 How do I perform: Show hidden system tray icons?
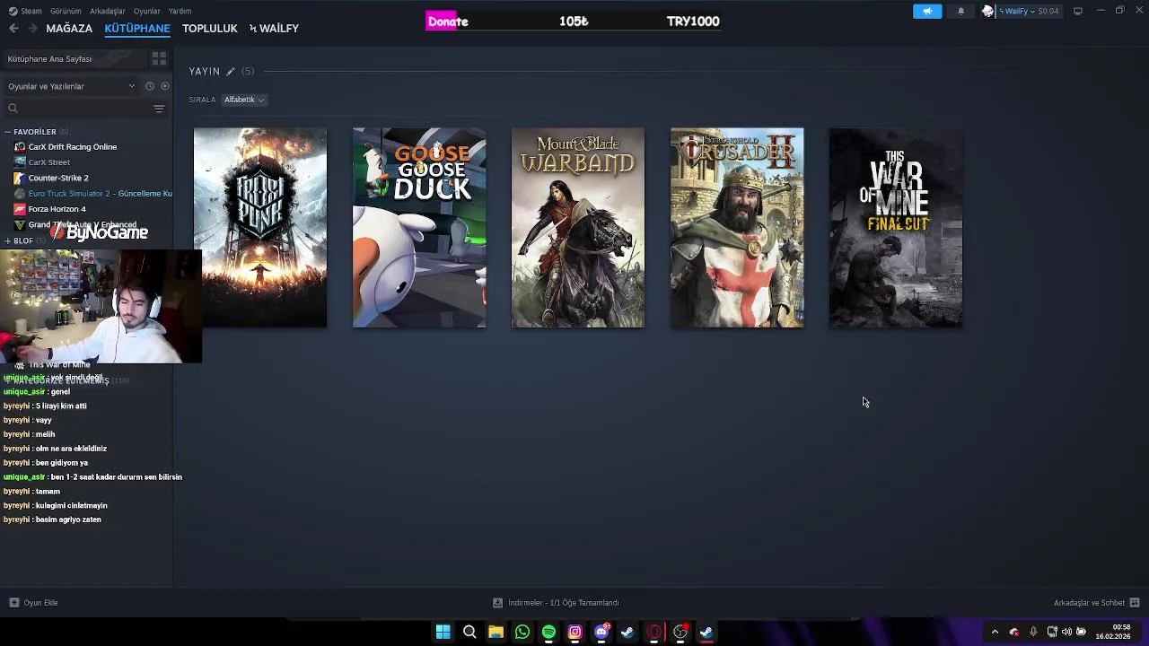point(995,633)
